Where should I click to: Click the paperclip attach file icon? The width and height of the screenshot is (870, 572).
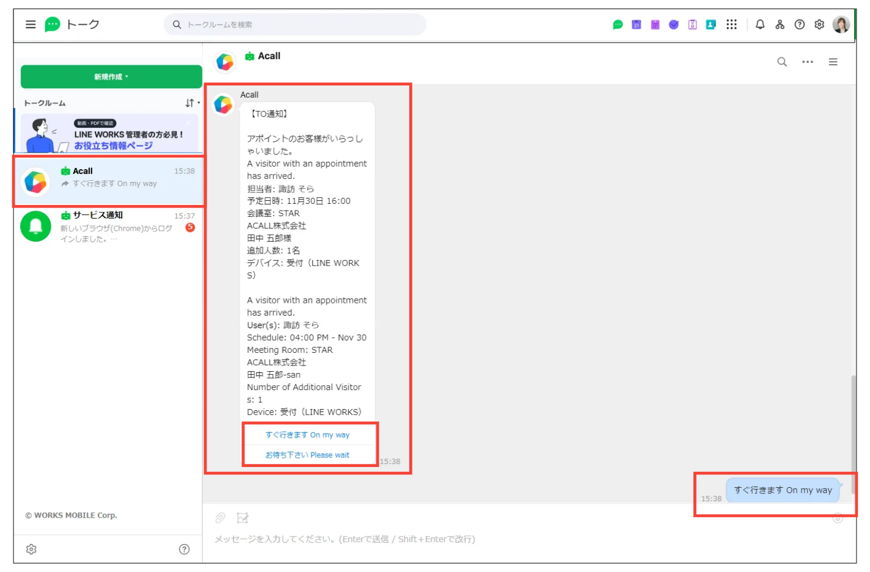click(220, 518)
